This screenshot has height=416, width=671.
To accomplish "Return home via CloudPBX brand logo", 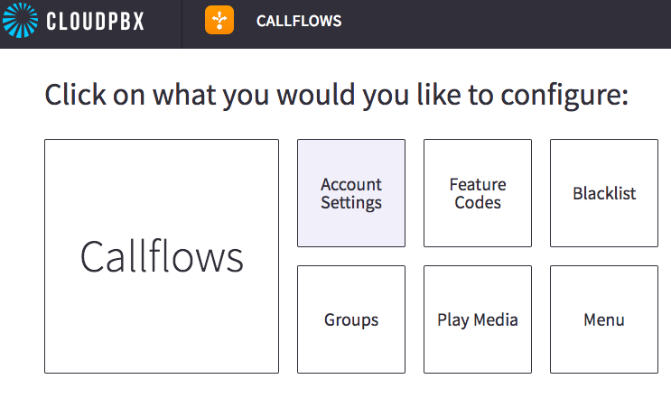I will 20,20.
